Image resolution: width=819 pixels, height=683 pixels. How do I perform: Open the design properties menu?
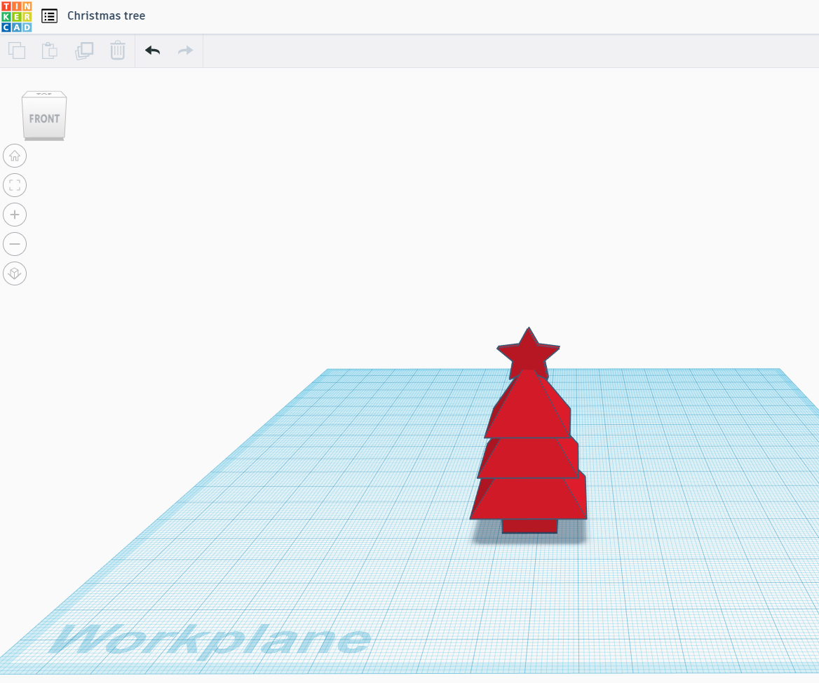pyautogui.click(x=49, y=15)
